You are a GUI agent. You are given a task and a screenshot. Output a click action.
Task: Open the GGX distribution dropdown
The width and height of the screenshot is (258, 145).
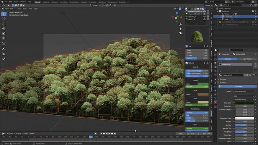tap(243, 96)
